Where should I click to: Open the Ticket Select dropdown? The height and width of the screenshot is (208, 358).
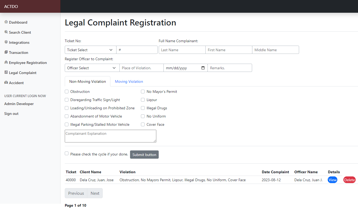pyautogui.click(x=90, y=50)
